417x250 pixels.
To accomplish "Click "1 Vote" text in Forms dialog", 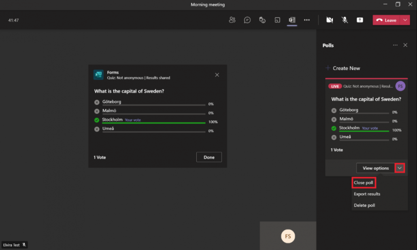I will click(x=100, y=157).
